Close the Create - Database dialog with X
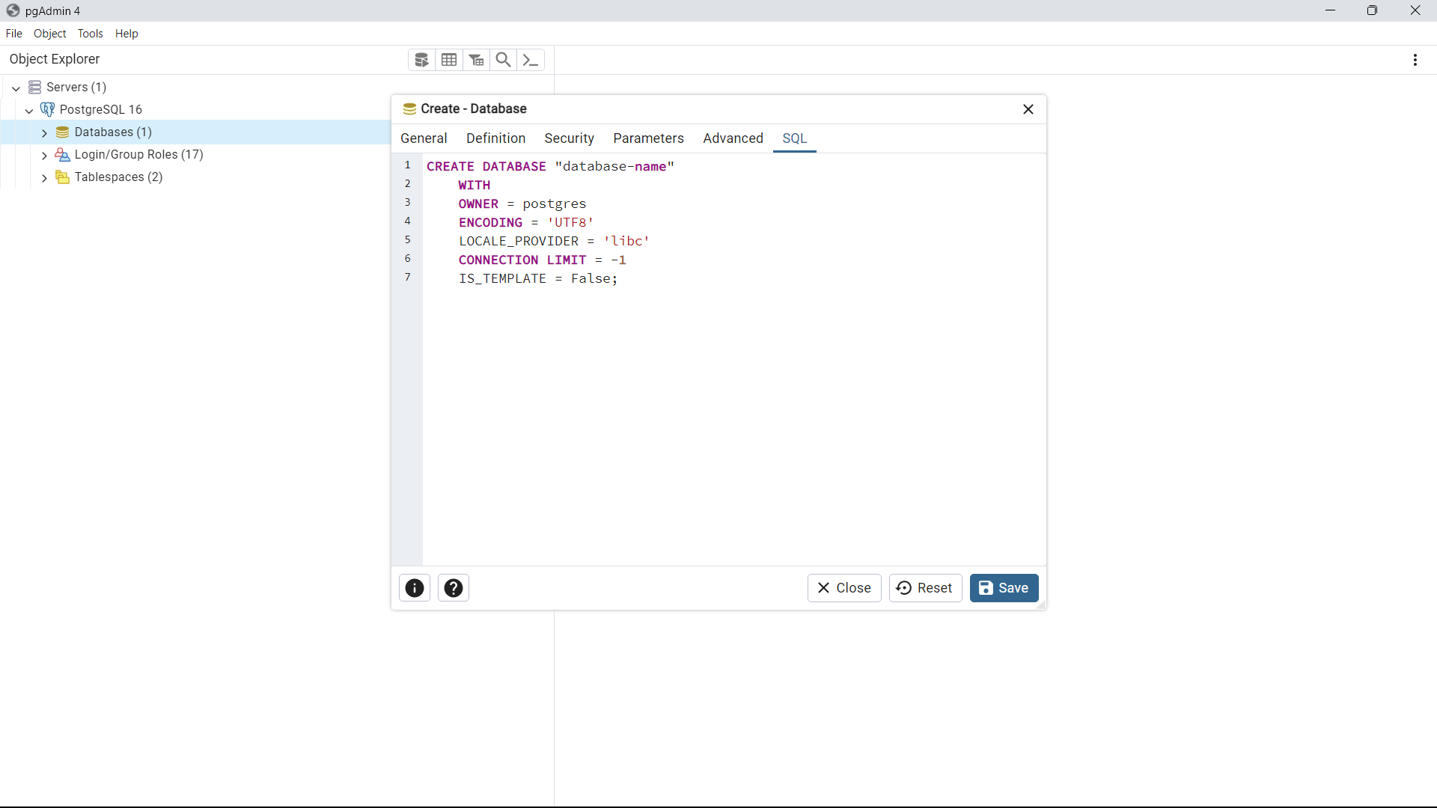The image size is (1437, 808). click(x=1028, y=109)
